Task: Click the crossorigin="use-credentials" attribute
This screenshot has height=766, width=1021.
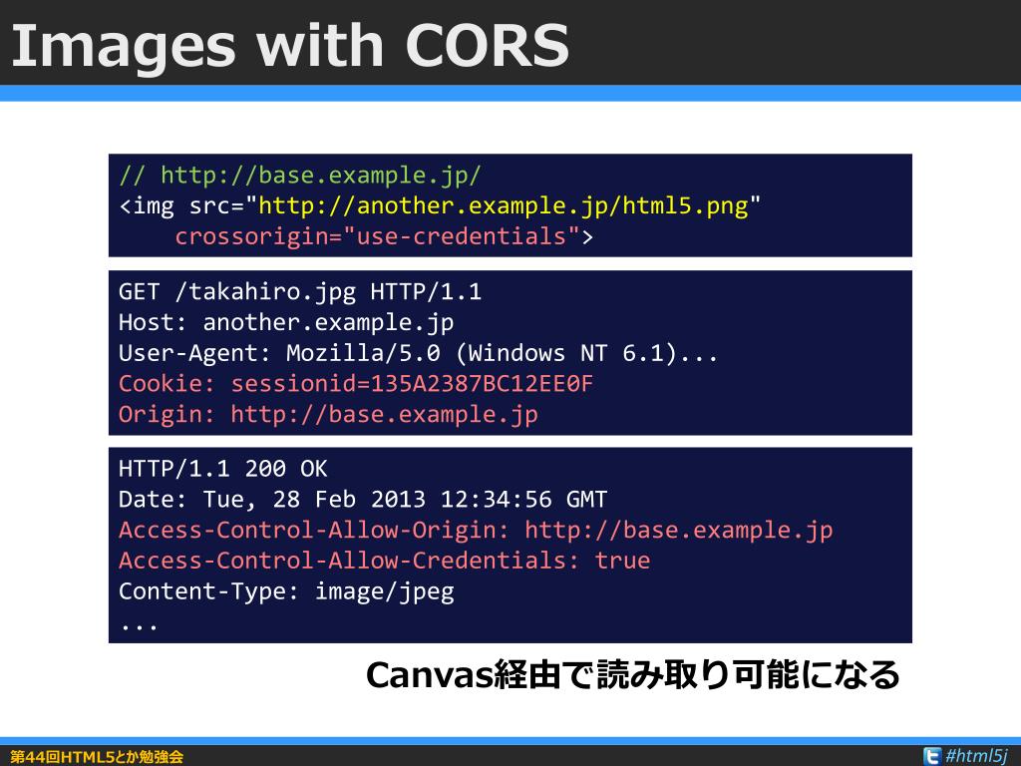Action: coord(377,235)
